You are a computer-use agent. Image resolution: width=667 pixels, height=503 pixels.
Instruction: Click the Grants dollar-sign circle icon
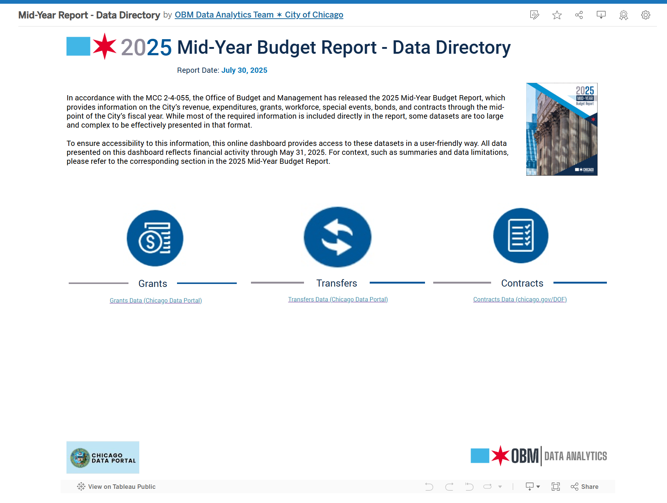(155, 238)
